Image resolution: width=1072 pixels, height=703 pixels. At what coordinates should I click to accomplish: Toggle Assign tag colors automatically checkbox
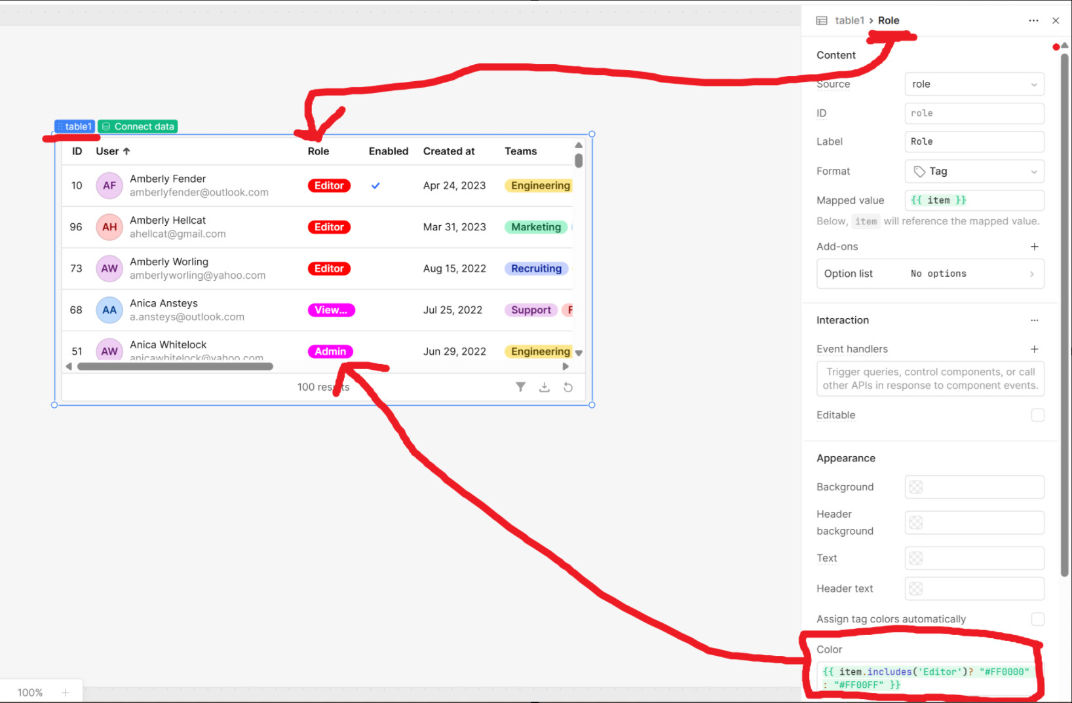click(x=1037, y=619)
